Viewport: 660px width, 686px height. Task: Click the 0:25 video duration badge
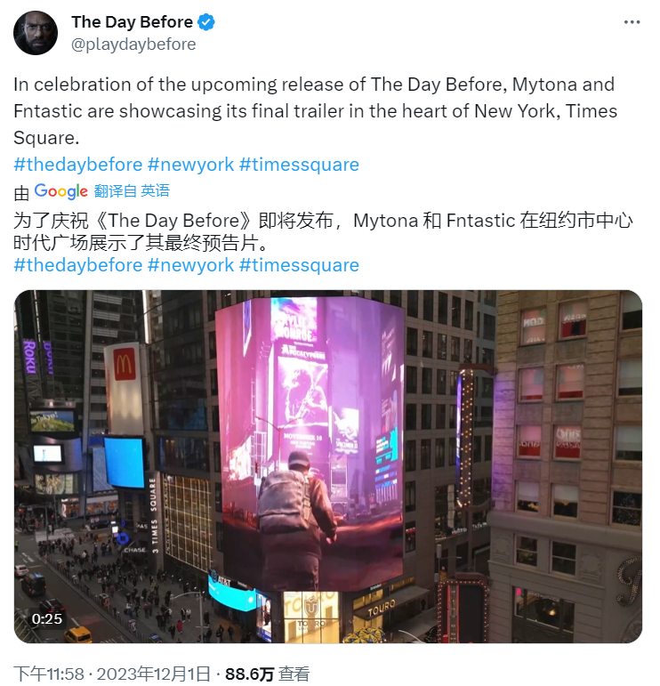tap(47, 618)
